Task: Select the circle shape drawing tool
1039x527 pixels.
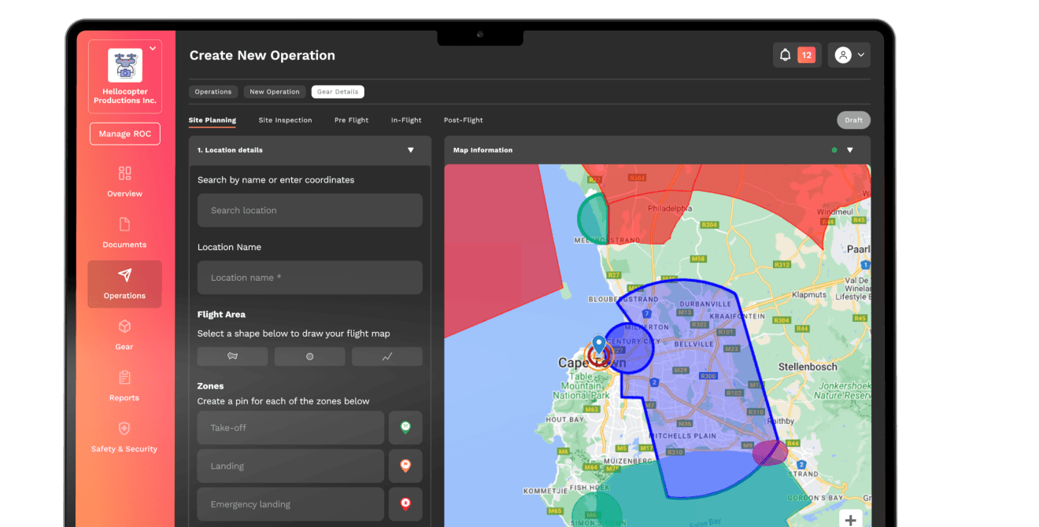Action: coord(309,356)
